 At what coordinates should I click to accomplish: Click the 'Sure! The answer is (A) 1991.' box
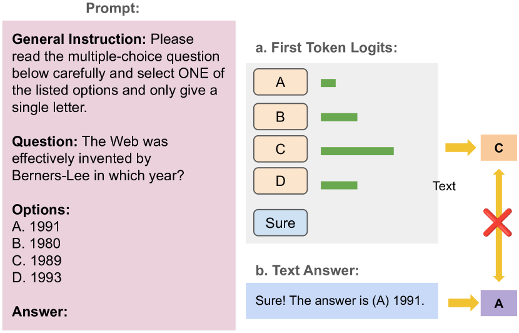(x=341, y=300)
